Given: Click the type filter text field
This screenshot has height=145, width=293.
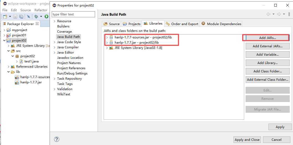Looking at the screenshot, I should (73, 14).
